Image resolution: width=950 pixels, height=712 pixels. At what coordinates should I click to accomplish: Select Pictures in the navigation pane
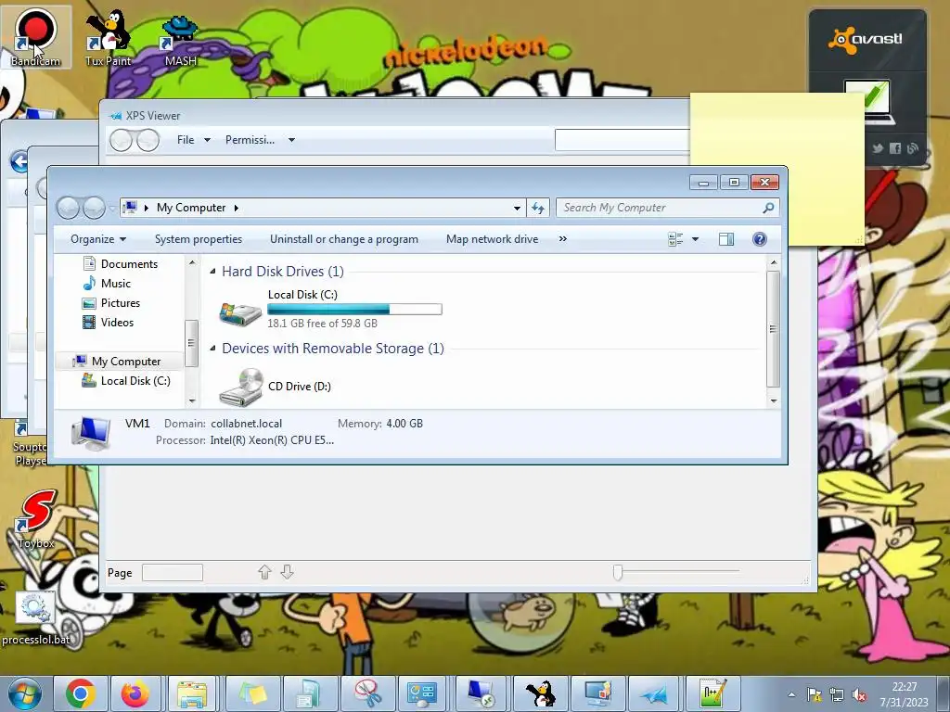tap(111, 303)
